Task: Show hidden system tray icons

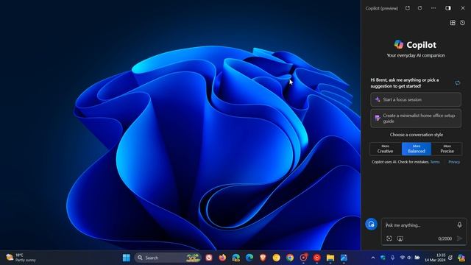Action: 373,258
